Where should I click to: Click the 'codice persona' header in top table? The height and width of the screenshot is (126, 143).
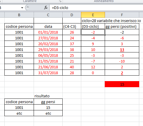(19, 26)
